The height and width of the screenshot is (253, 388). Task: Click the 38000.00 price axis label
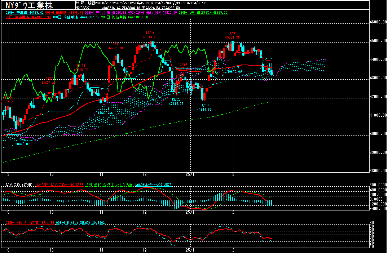pyautogui.click(x=378, y=170)
